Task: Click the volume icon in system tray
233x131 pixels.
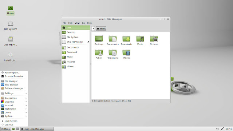Action: tap(217, 129)
